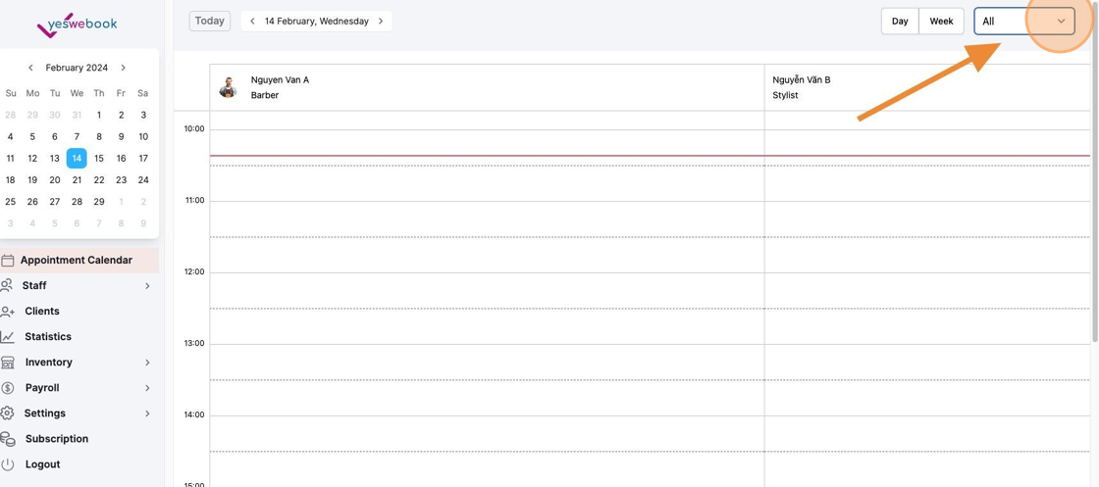This screenshot has width=1099, height=487.
Task: Open the All staff filter dropdown
Action: coord(1024,21)
